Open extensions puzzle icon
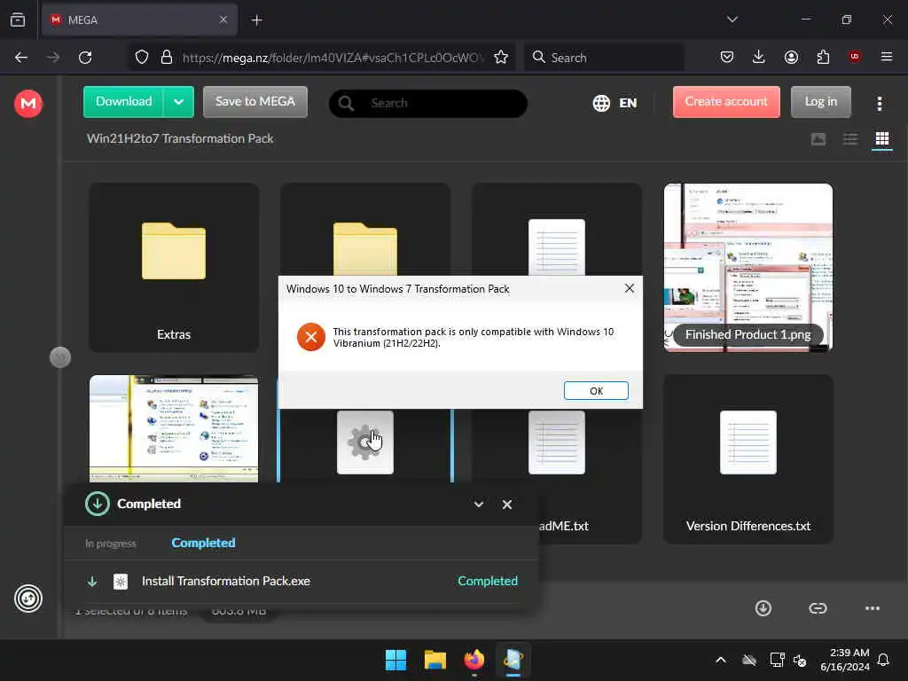This screenshot has height=681, width=908. [x=823, y=57]
